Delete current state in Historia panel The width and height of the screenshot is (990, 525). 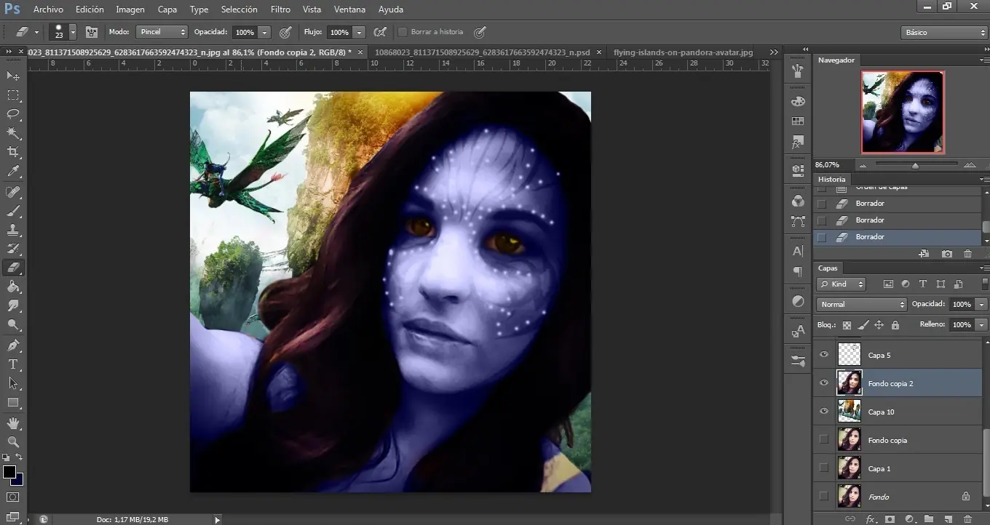(x=967, y=254)
